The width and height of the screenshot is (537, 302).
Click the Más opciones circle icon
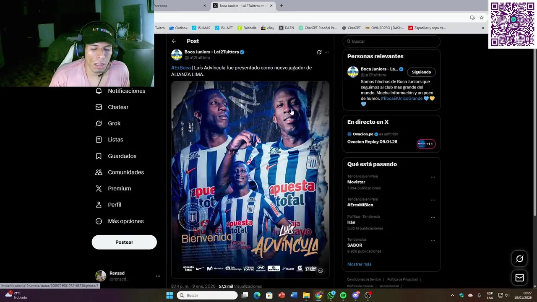coord(99,221)
